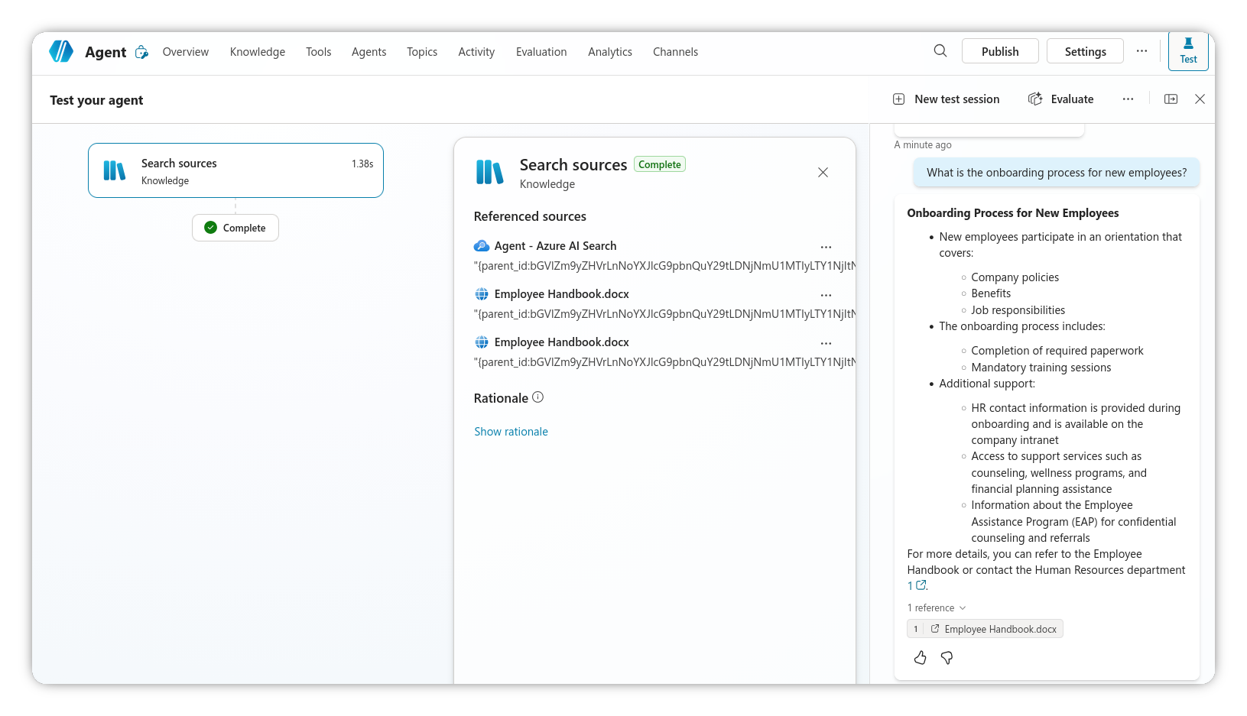The image size is (1247, 716).
Task: Open more options in the test panel header
Action: (x=1128, y=99)
